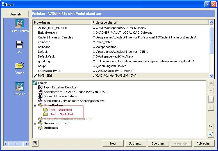Click the title bar help question button
The image size is (218, 151).
coord(207,4)
